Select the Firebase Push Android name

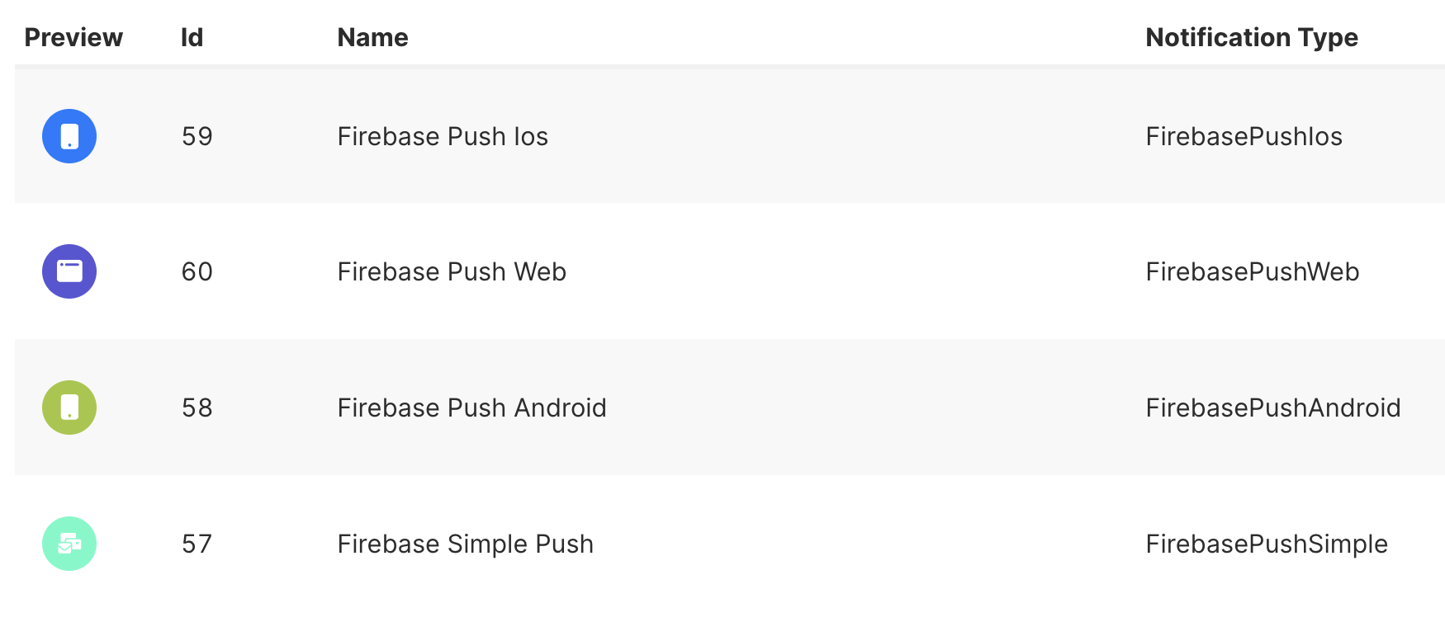(x=471, y=408)
